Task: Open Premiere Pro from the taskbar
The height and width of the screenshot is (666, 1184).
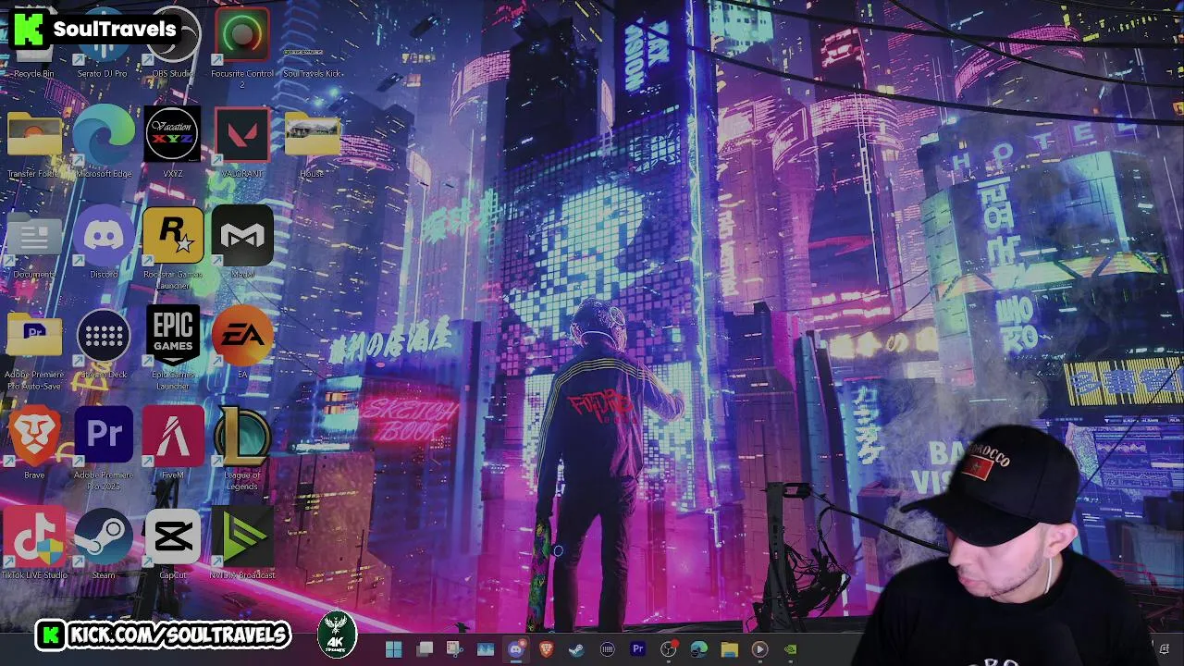Action: 637,649
